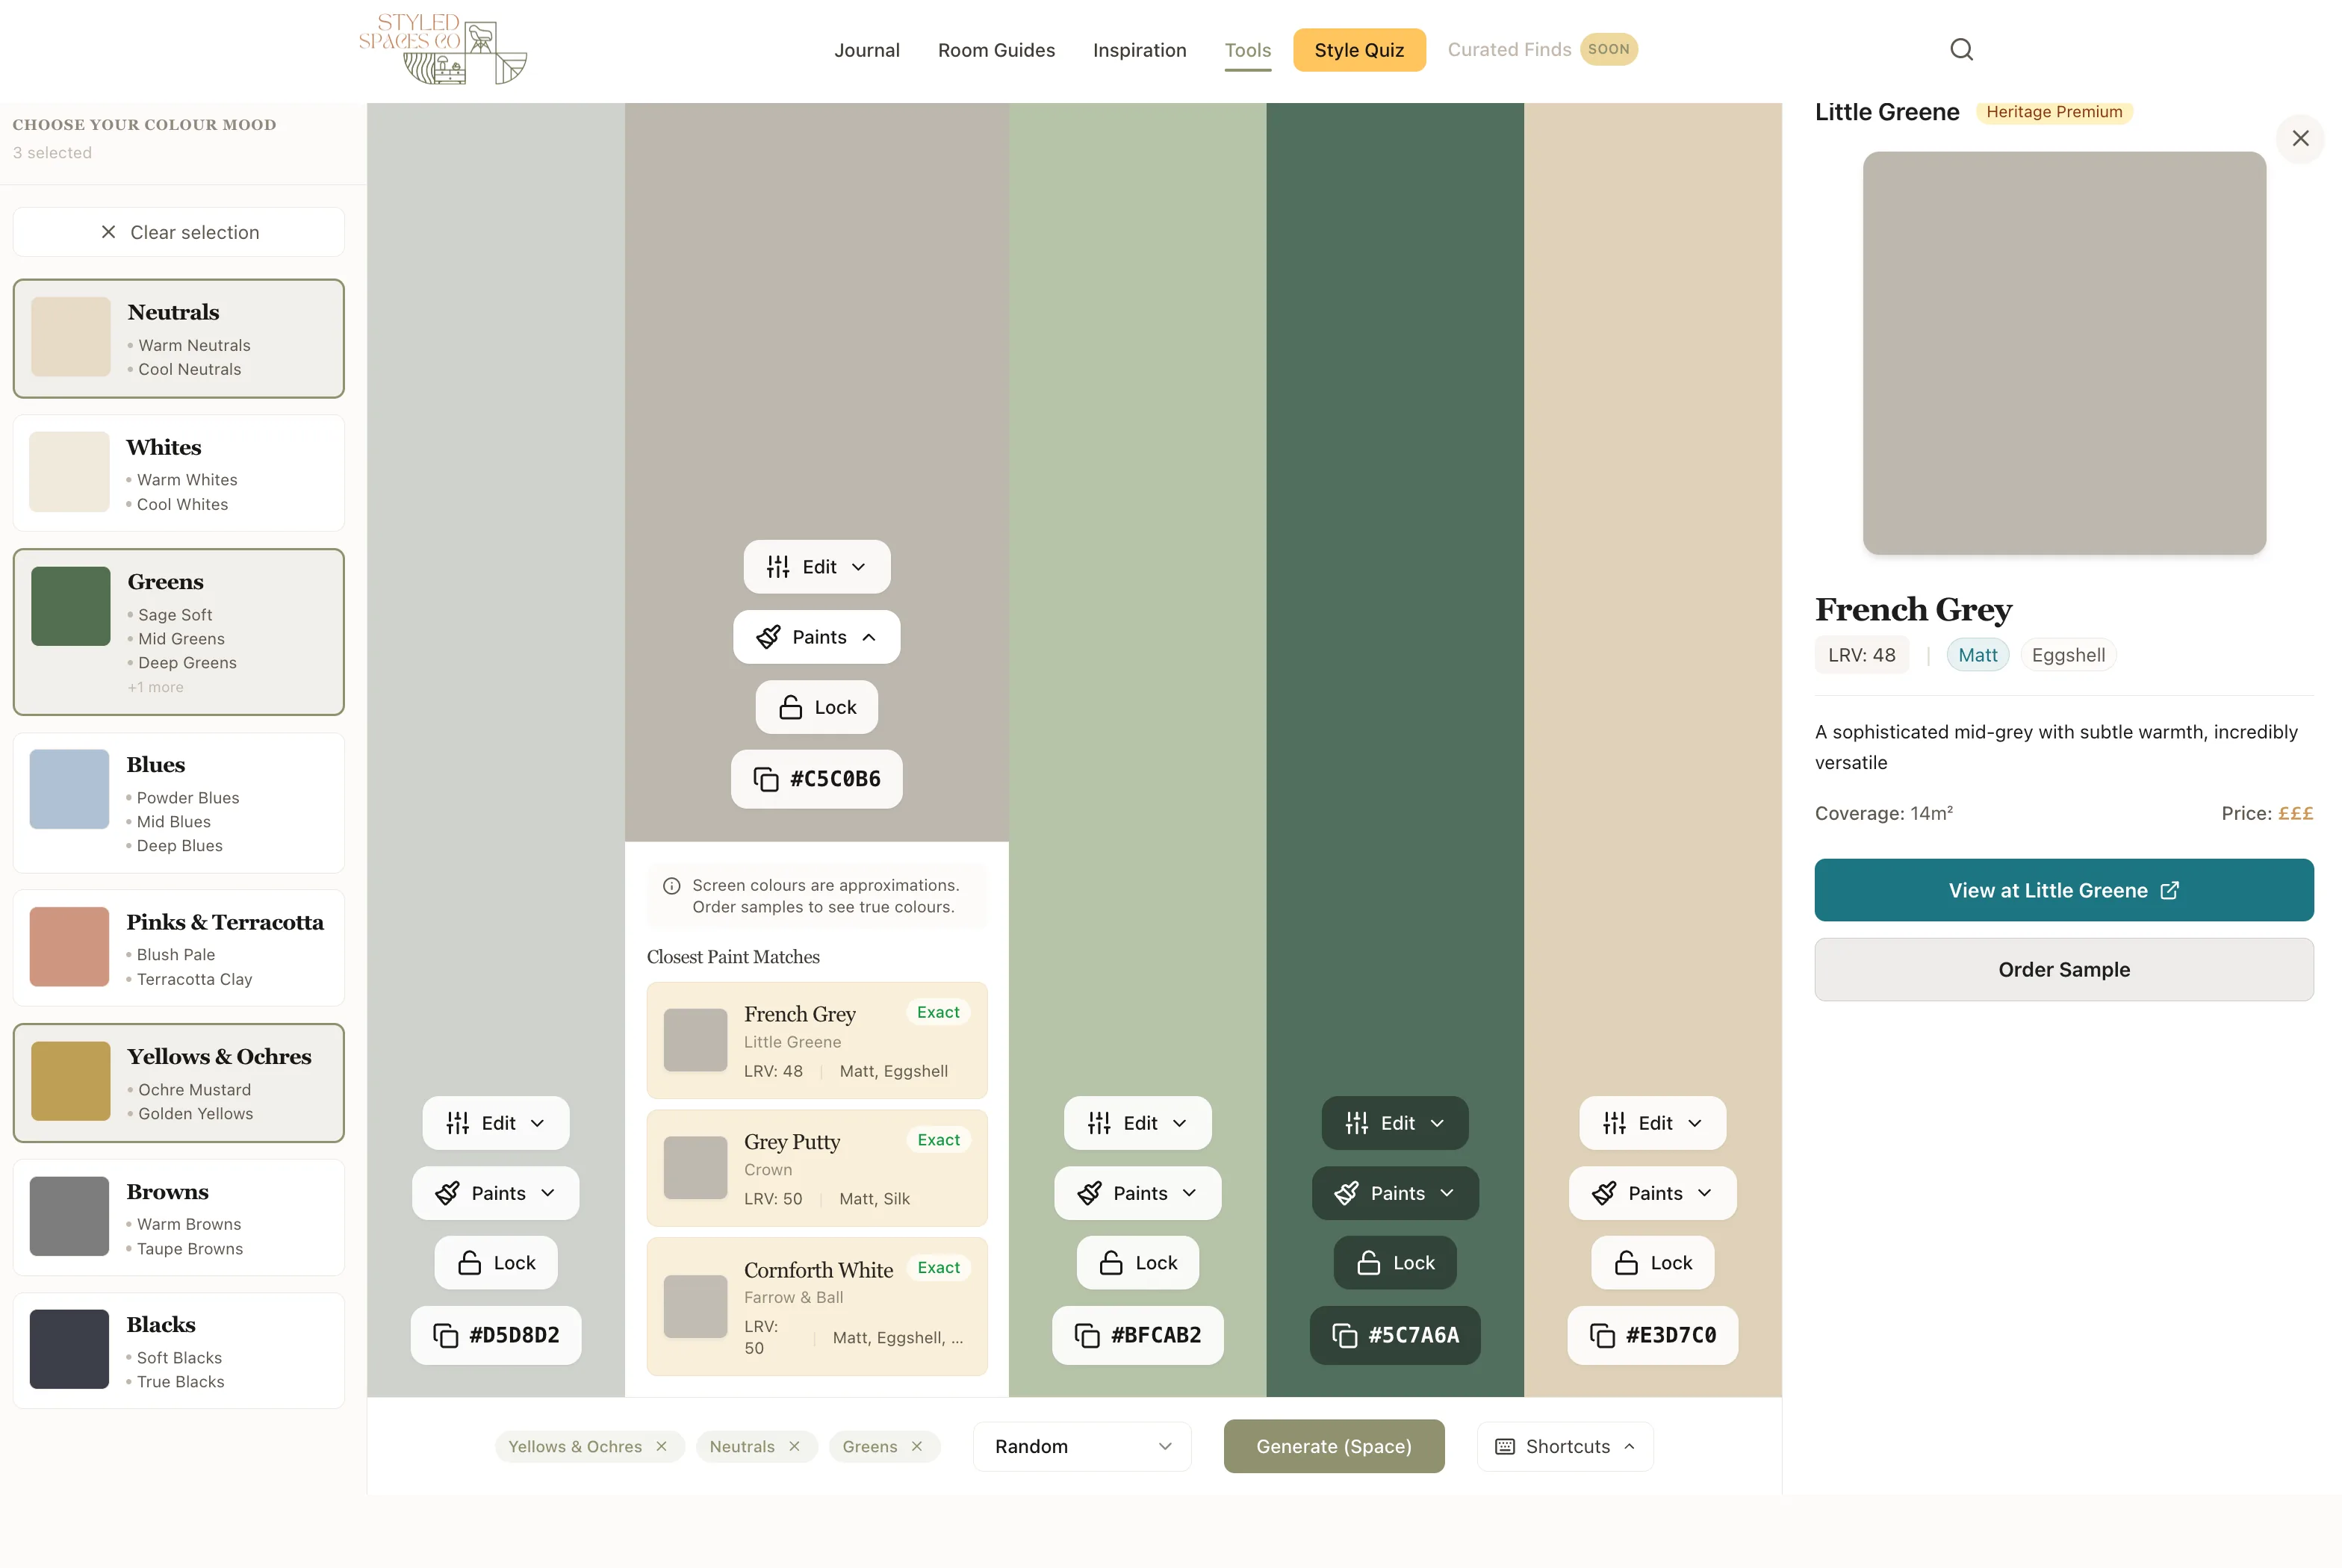2342x1568 pixels.
Task: Remove the Neutrals filter chip
Action: click(794, 1446)
